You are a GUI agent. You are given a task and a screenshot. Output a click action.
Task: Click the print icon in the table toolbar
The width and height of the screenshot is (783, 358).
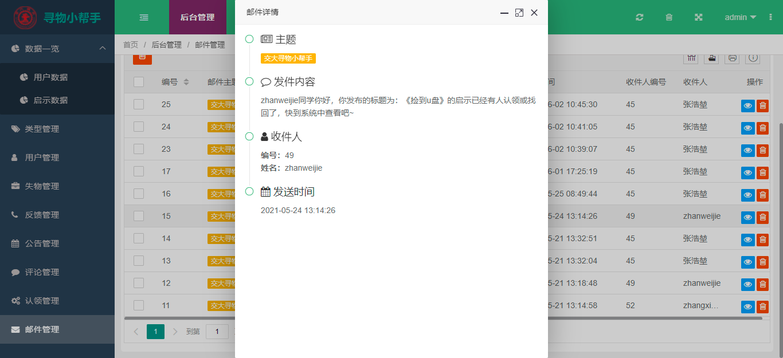click(x=732, y=58)
